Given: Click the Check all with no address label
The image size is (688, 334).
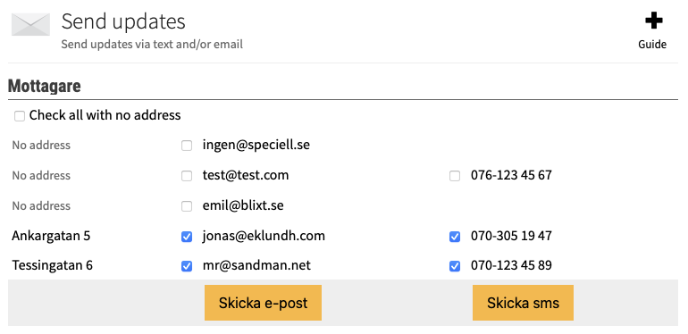Looking at the screenshot, I should [x=105, y=115].
